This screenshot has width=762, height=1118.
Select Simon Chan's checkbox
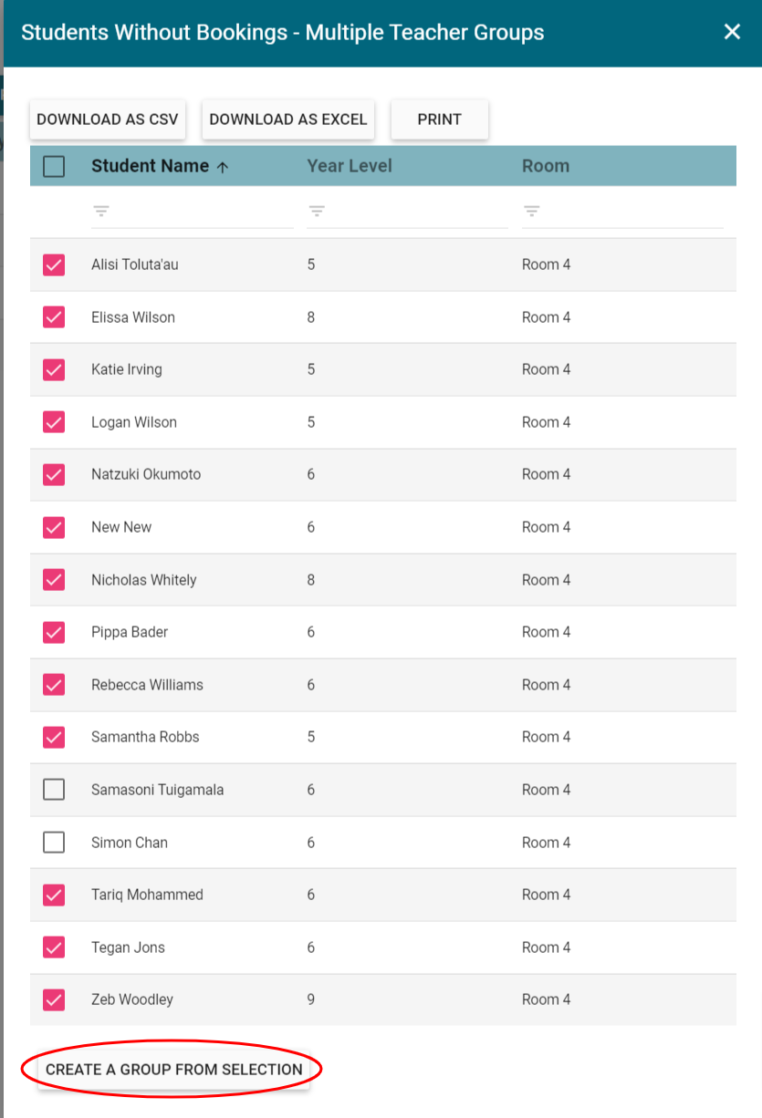tap(54, 843)
